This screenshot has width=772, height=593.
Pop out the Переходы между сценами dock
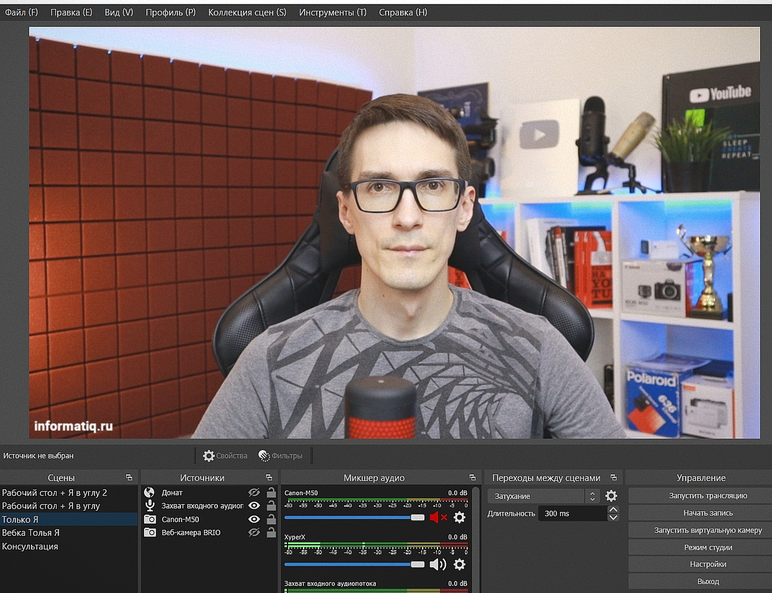pyautogui.click(x=613, y=478)
